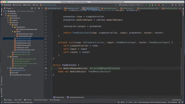Open FeedViewCell.swift in tree
Image resolution: width=185 pixels, height=104 pixels.
[x=25, y=36]
